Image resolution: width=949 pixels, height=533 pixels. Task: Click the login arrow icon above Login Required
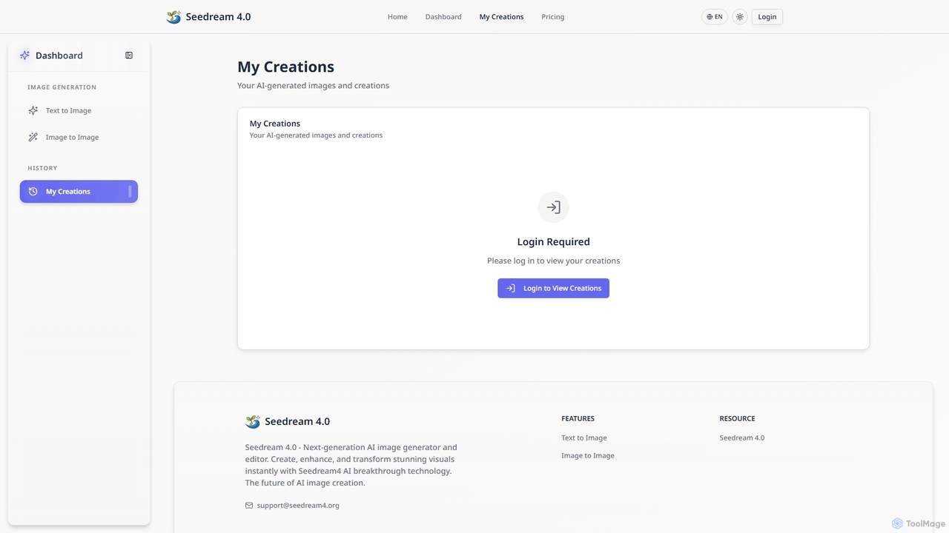554,207
